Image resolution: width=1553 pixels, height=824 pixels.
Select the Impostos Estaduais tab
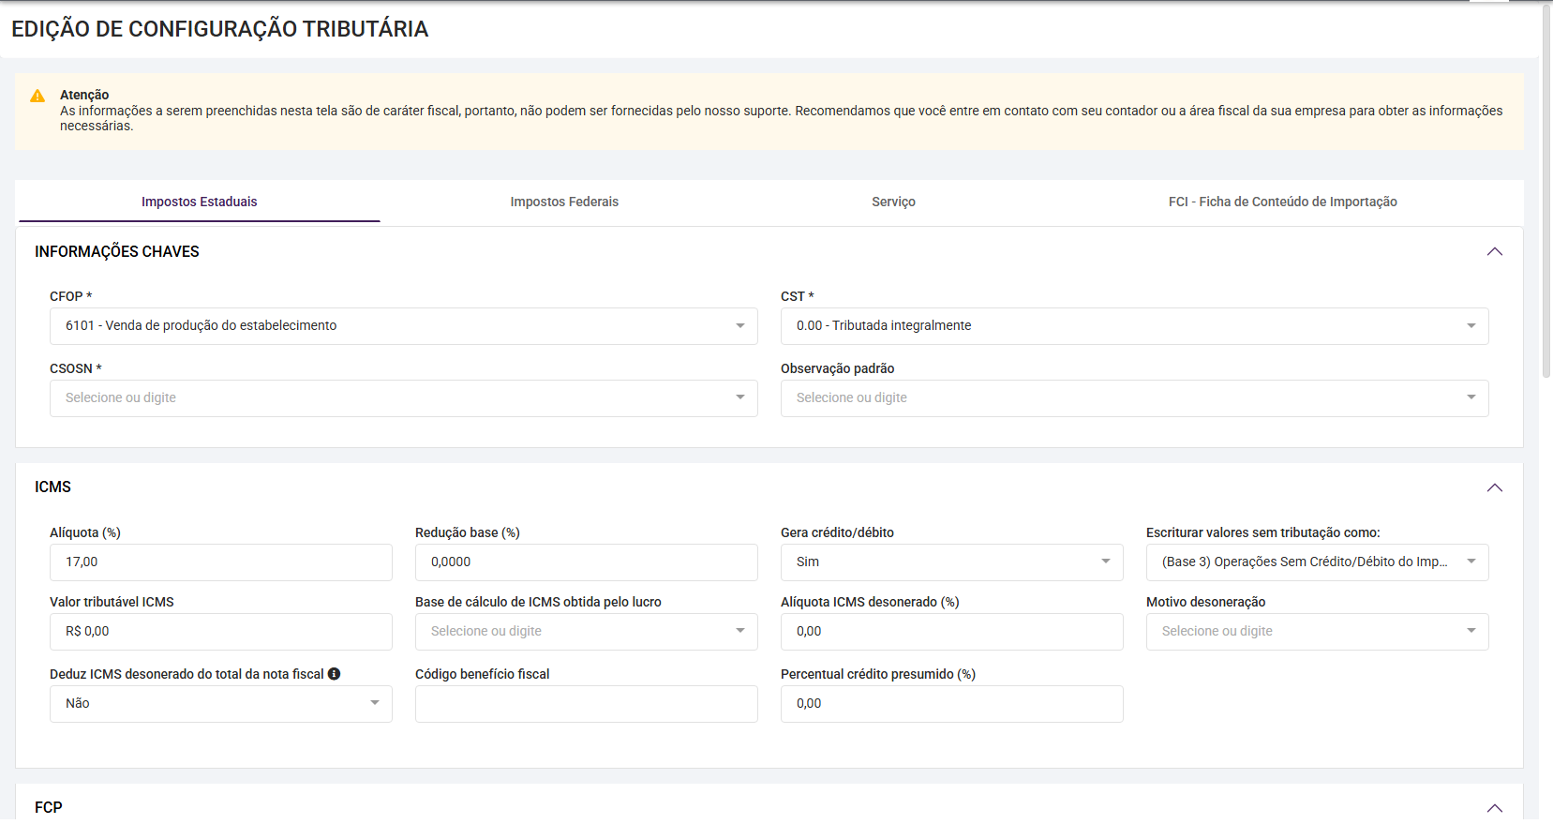coord(200,202)
